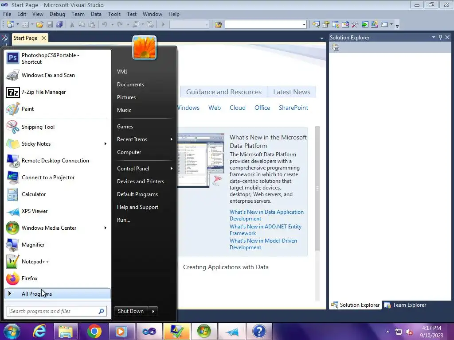Click the volume icon in system tray
This screenshot has width=454, height=340.
point(409,332)
